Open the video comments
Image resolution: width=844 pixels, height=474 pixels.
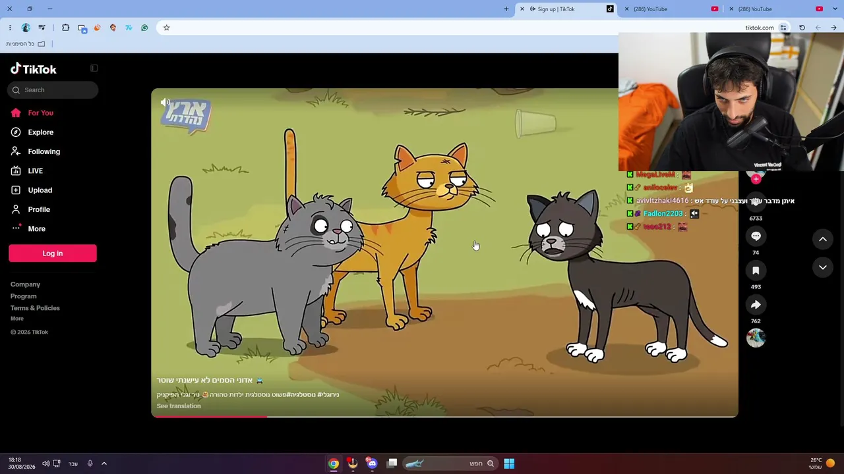[x=756, y=236]
